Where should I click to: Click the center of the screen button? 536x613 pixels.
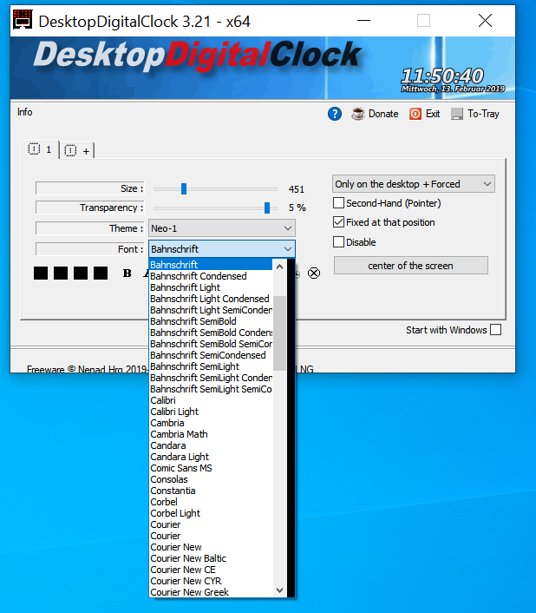click(x=411, y=266)
